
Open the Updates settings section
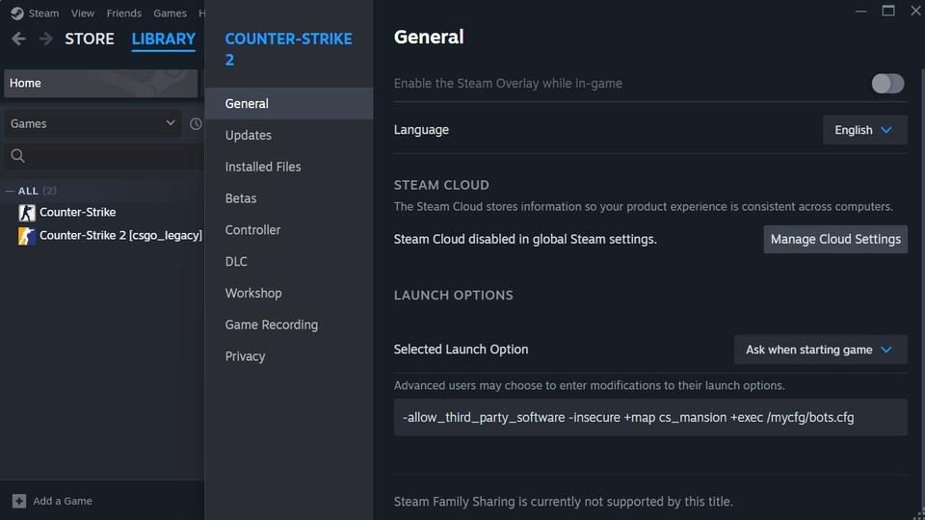[x=289, y=135]
